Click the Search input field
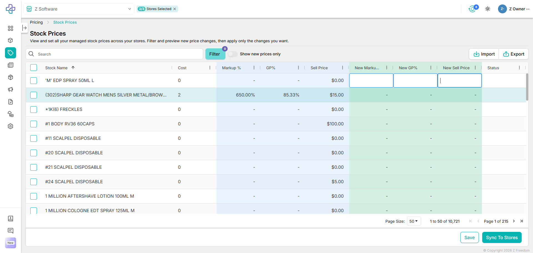Viewport: 533px width, 253px height. pyautogui.click(x=119, y=54)
